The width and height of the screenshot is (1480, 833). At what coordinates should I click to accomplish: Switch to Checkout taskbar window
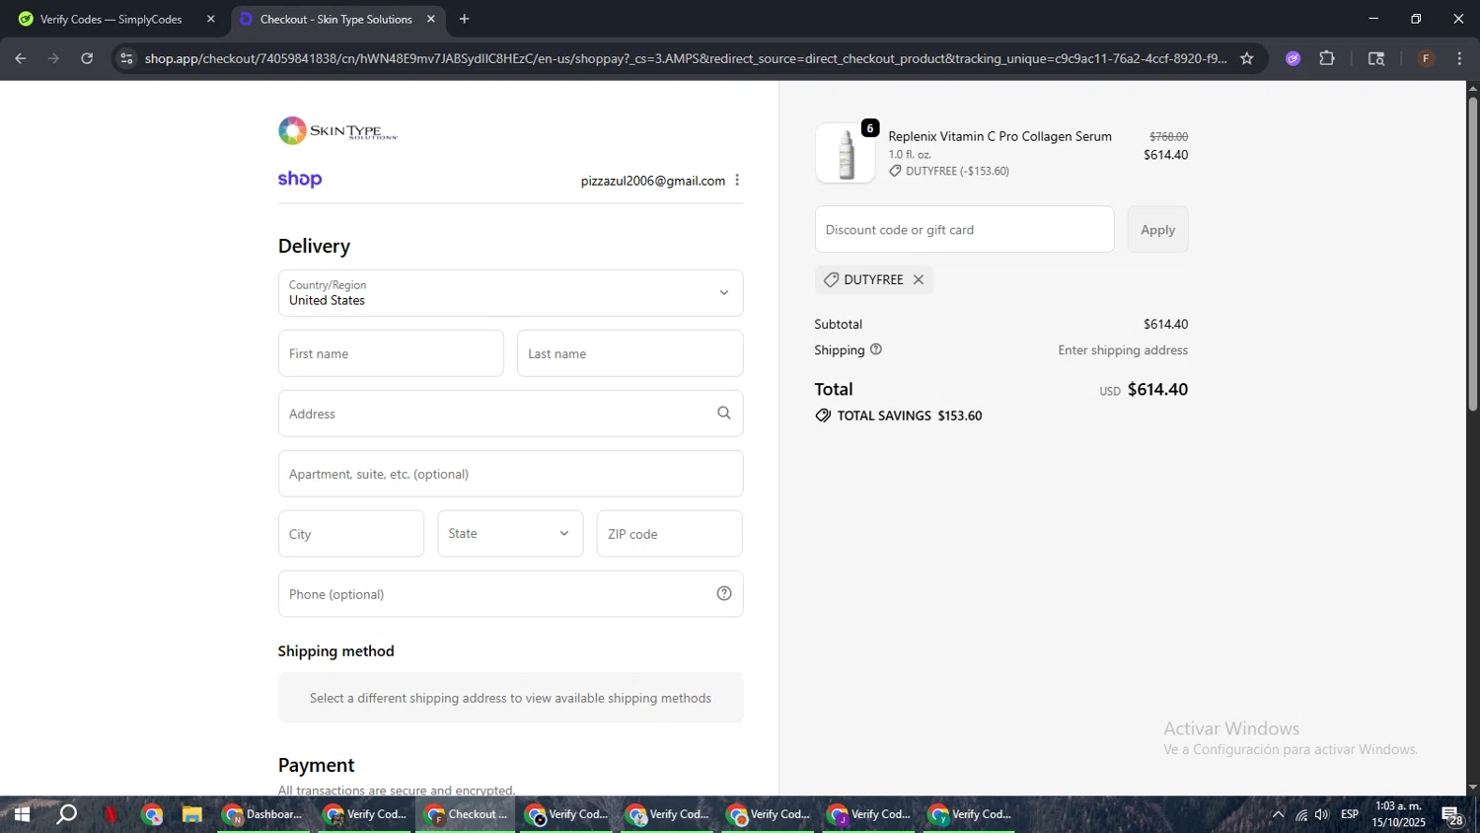[x=466, y=814]
